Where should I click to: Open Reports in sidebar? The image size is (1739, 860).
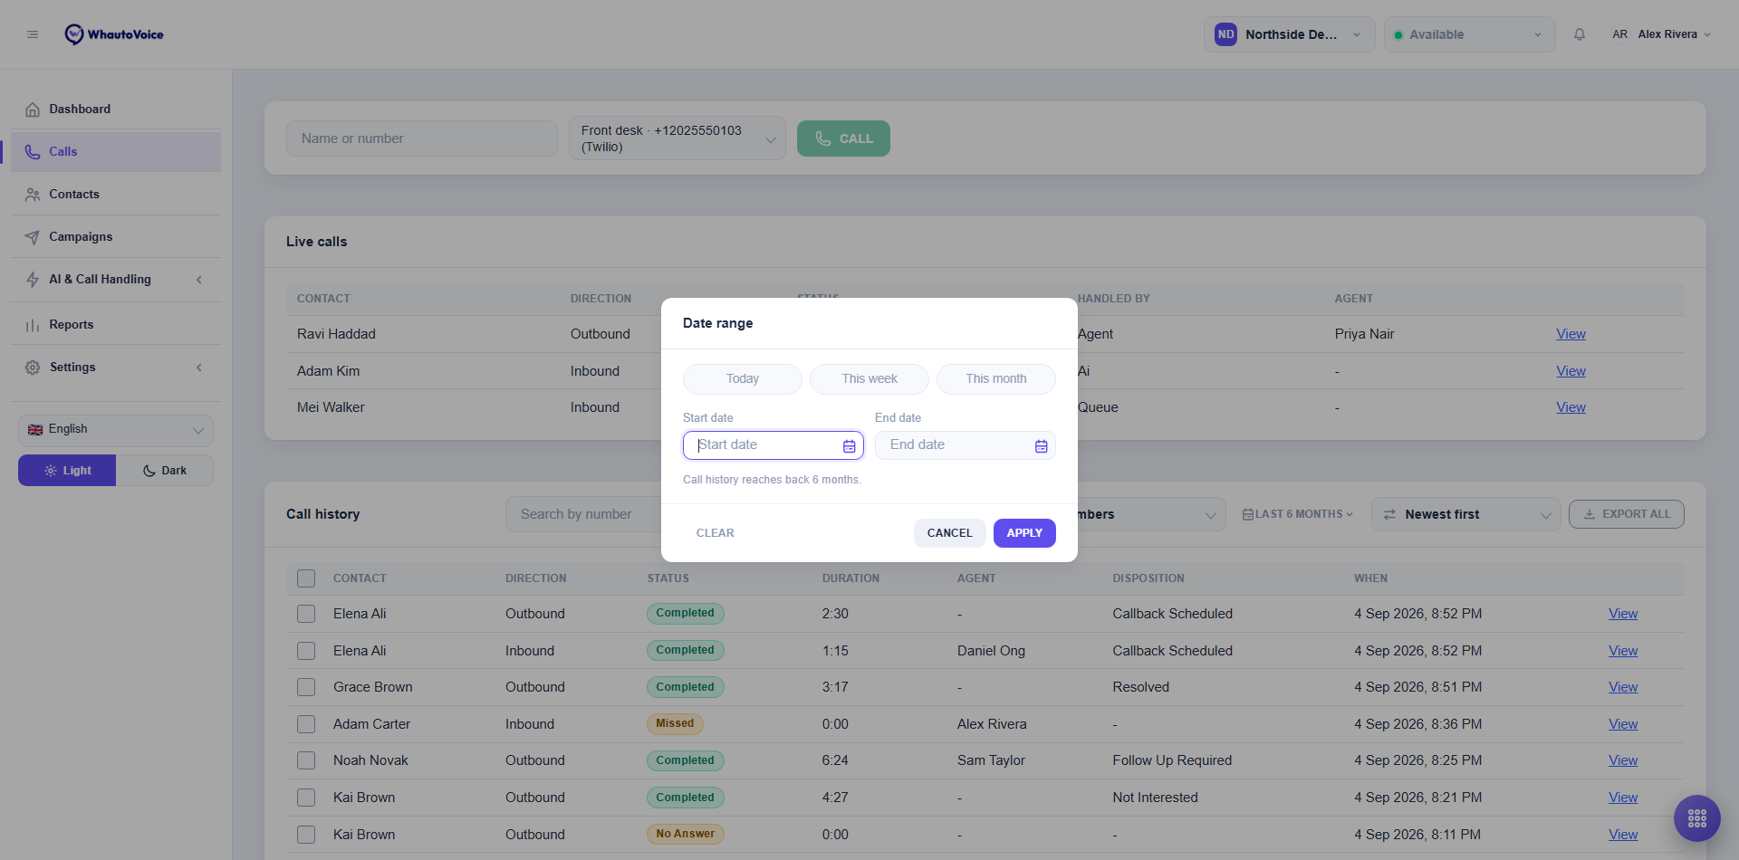click(x=116, y=325)
